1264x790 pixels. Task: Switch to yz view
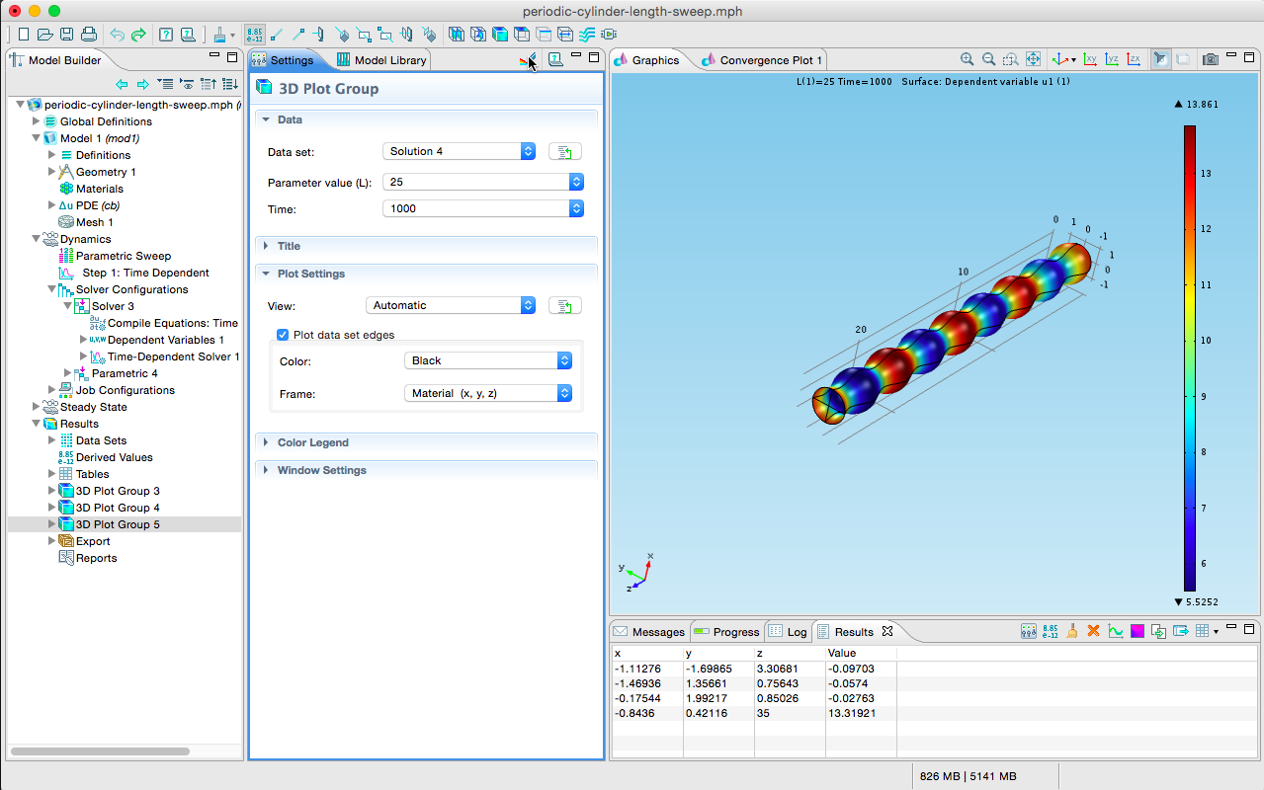pyautogui.click(x=1113, y=59)
